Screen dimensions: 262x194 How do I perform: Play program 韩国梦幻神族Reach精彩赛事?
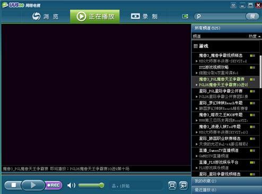[223, 108]
